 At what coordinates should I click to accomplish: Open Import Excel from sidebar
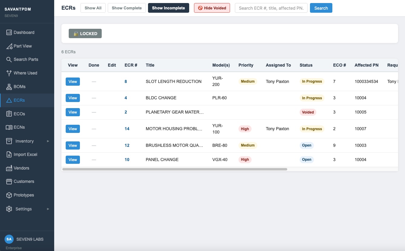[x=25, y=154]
